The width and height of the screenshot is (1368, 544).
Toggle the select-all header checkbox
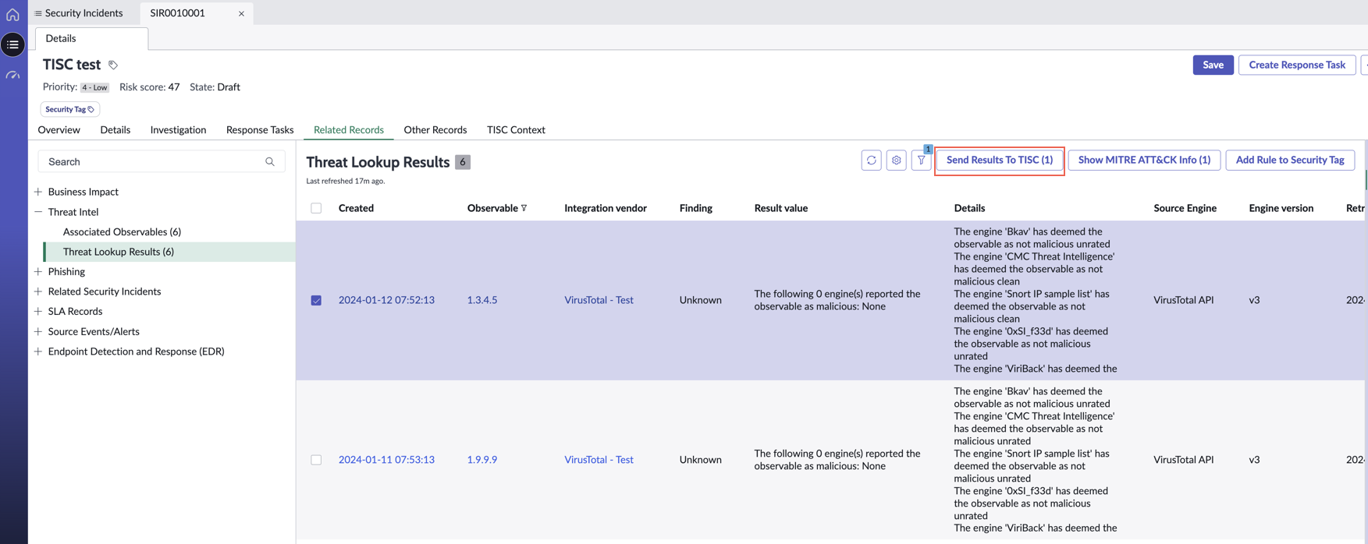(x=316, y=208)
